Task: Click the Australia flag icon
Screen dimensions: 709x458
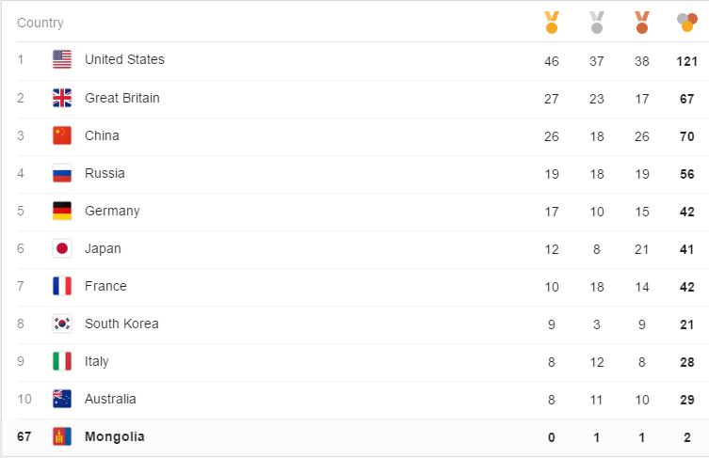Action: point(62,399)
